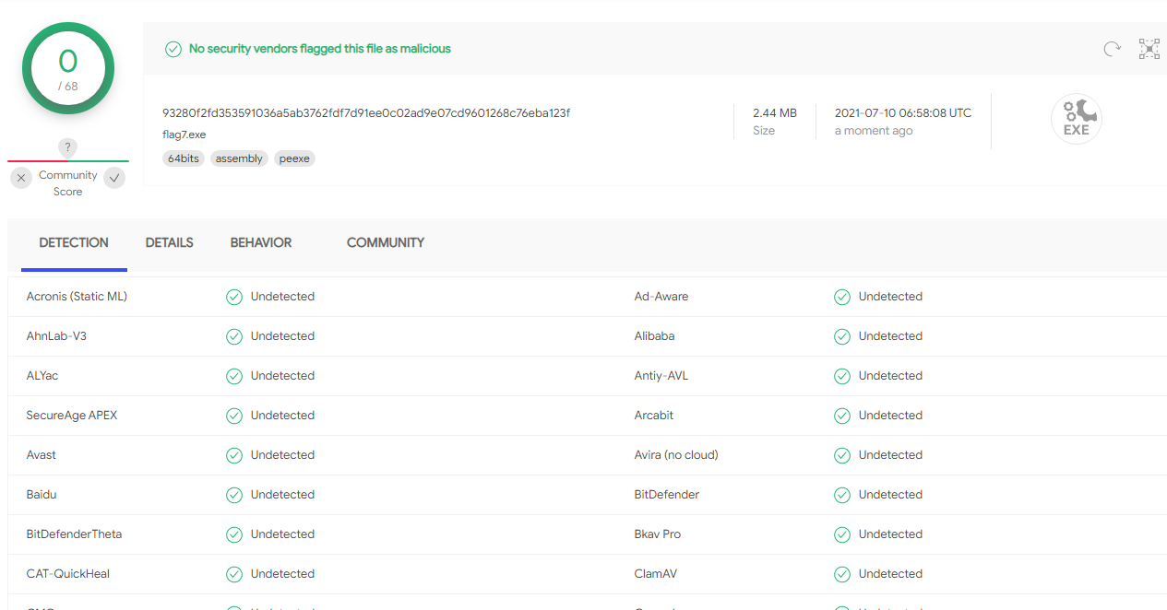The width and height of the screenshot is (1167, 610).
Task: Click the Ad-Aware vendor name
Action: [661, 297]
